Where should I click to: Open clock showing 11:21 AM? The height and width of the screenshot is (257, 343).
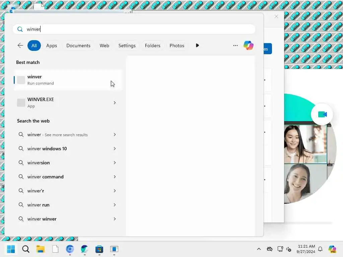click(x=306, y=249)
